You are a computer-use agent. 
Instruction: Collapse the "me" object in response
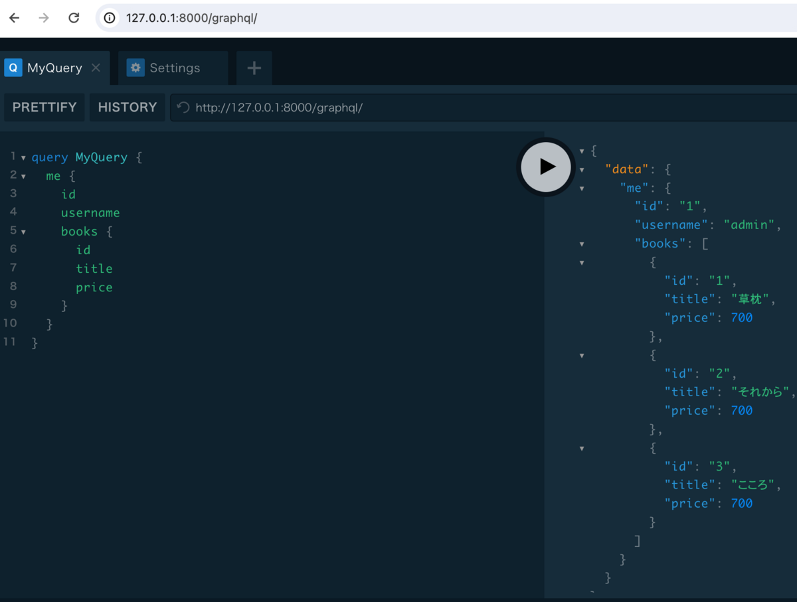[x=582, y=188]
